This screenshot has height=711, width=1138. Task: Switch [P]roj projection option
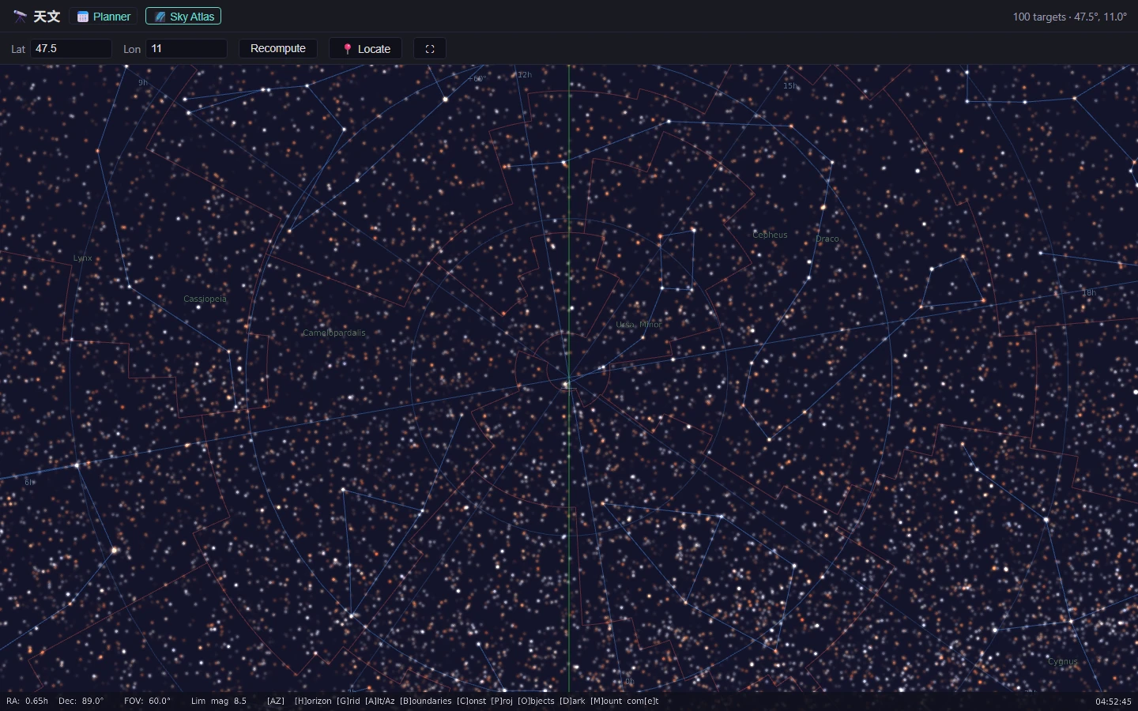click(x=502, y=701)
